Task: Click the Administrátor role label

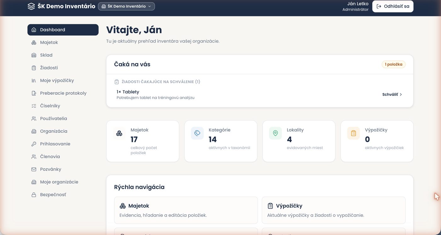Action: click(x=355, y=9)
